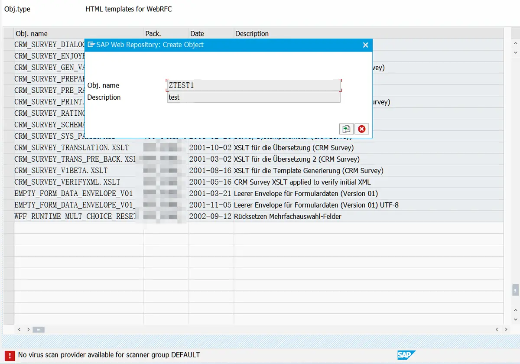Sort by the Date column header

click(x=211, y=33)
